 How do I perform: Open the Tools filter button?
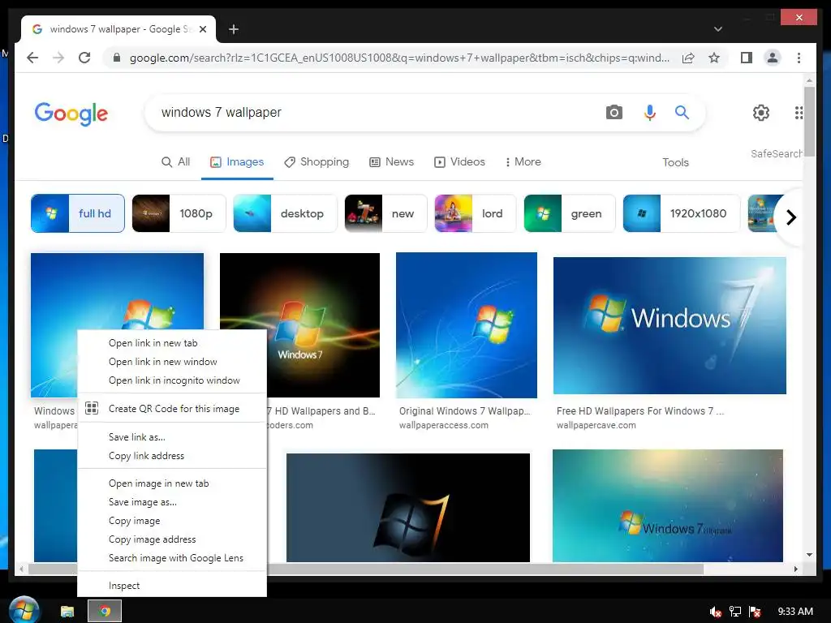click(x=675, y=162)
